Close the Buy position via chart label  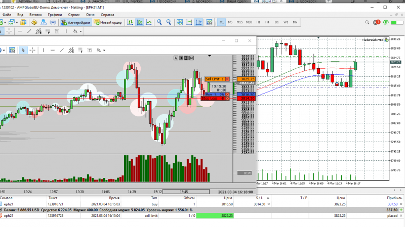click(227, 95)
